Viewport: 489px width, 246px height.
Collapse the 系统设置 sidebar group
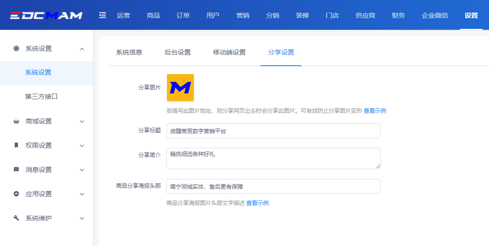[82, 48]
